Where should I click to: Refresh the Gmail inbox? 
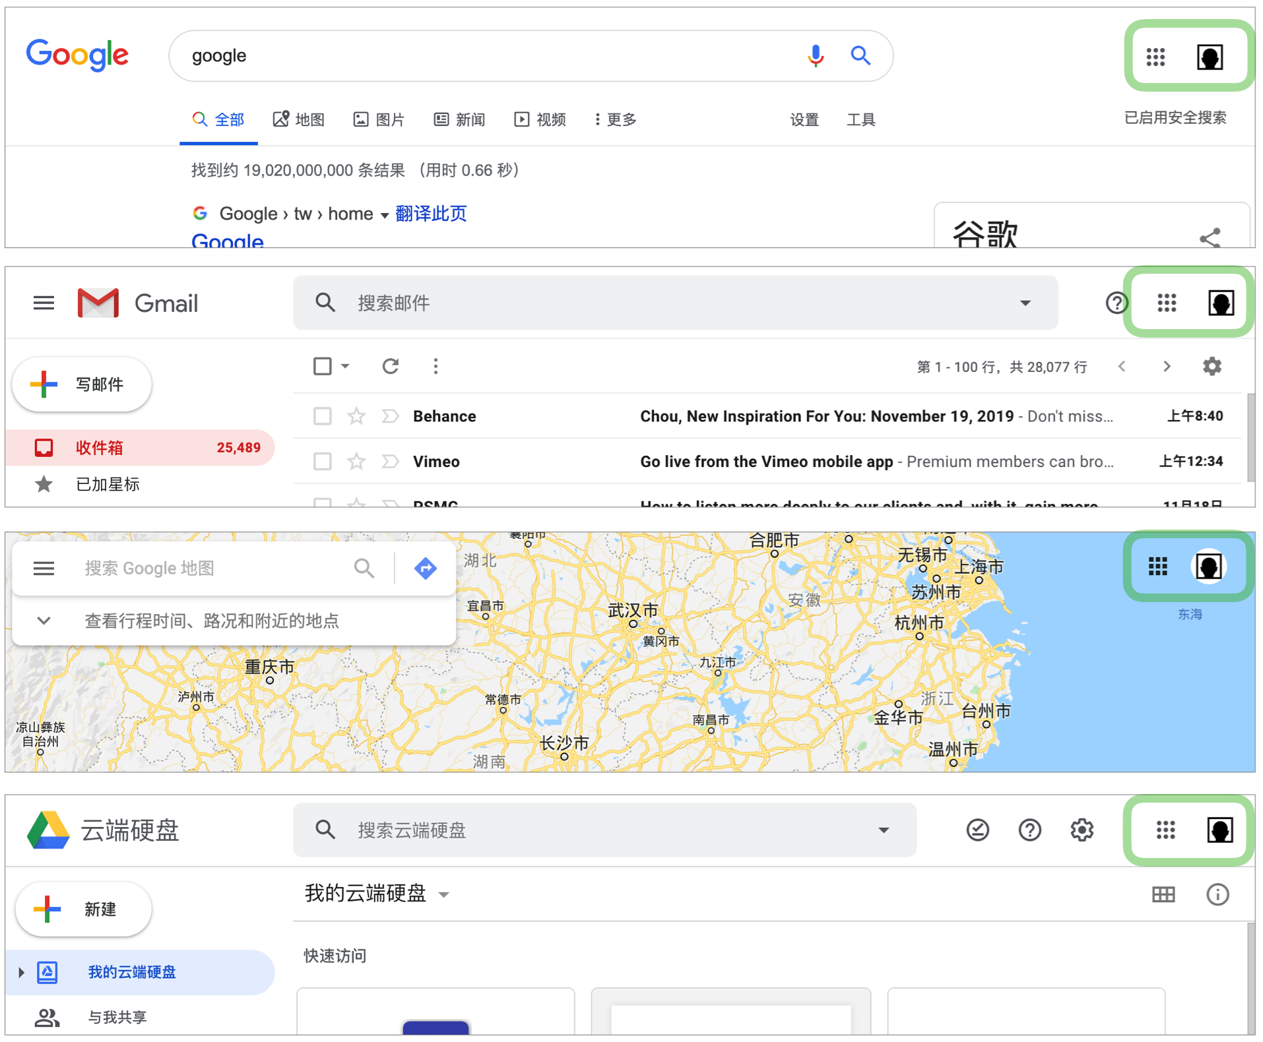point(391,366)
